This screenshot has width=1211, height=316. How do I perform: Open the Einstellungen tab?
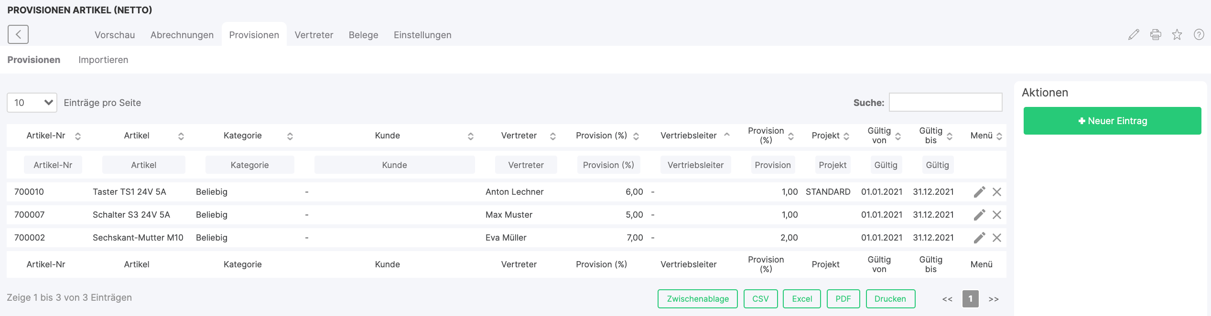click(422, 35)
